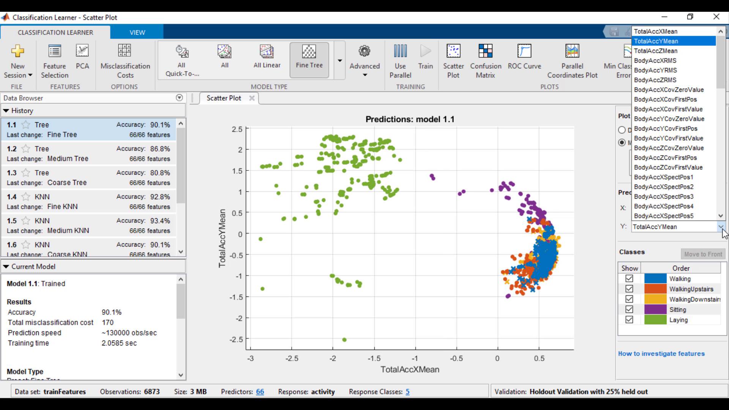Select All Quick-To-Train model type
Image resolution: width=729 pixels, height=410 pixels.
coord(182,61)
